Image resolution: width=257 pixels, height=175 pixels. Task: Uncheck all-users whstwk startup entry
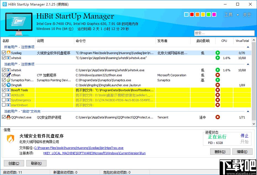4,58
